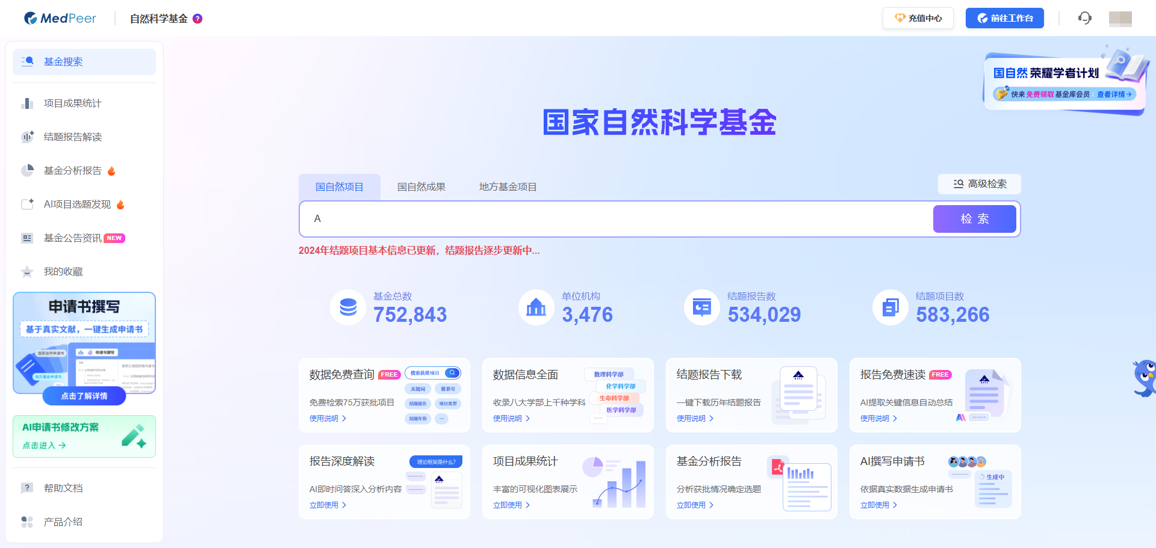This screenshot has height=548, width=1156.
Task: Click the 国家自然科学基金 main heading
Action: tap(659, 122)
